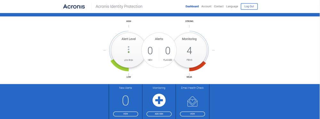Click the new alerts count of 0
Viewport: 320px width, 119px height.
150,51
